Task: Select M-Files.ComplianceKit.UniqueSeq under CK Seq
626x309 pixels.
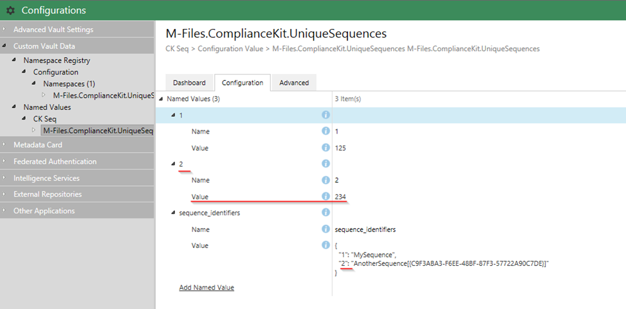Action: (x=98, y=130)
